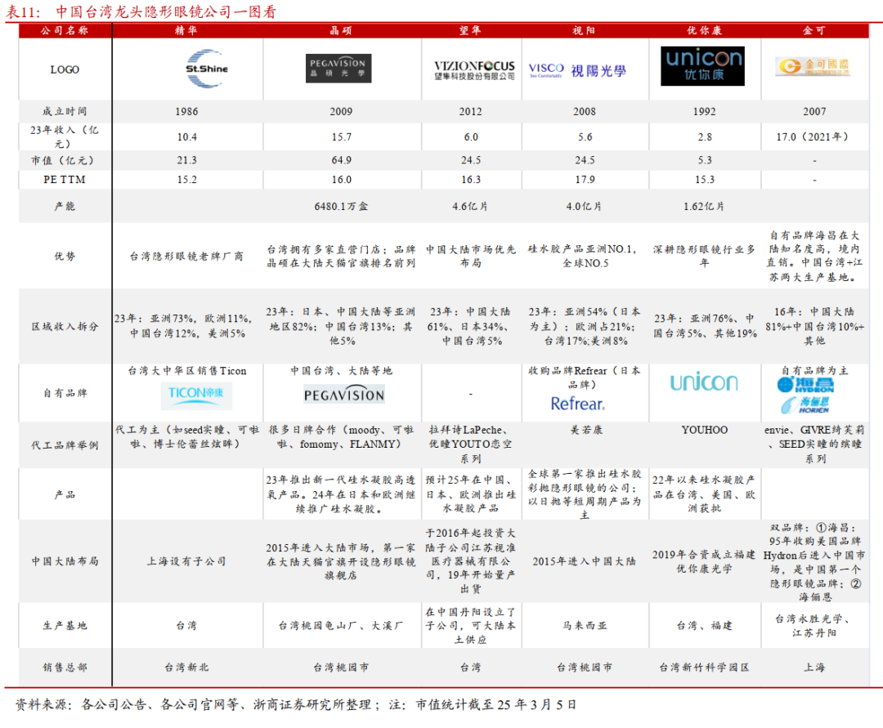Click the market value 21.3
The image size is (883, 728).
[x=186, y=160]
